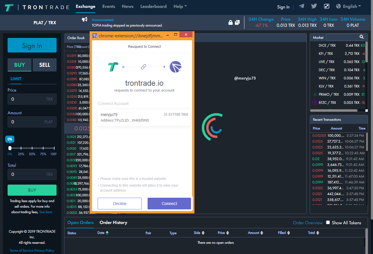Sort open orders by Amount arrows

[262, 233]
